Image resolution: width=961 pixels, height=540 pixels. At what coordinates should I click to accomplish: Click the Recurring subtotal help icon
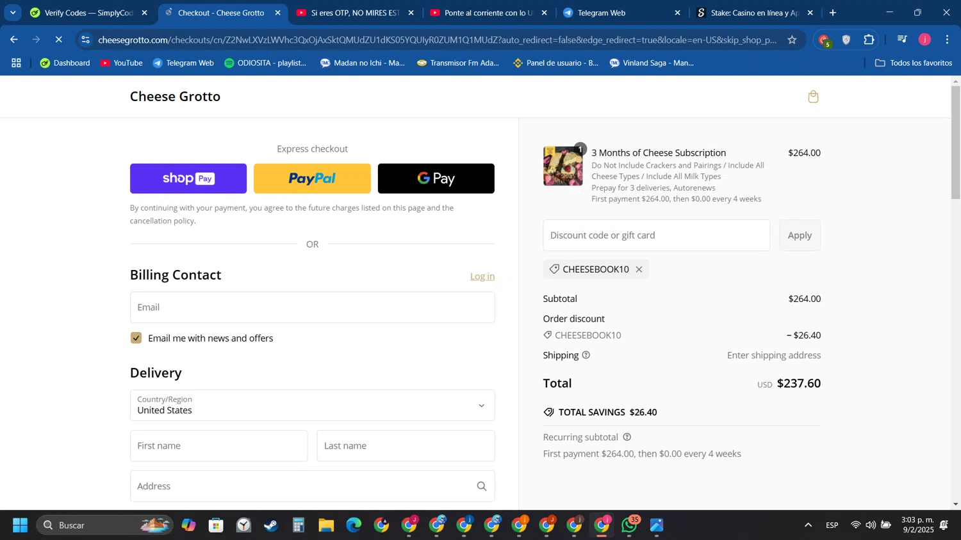click(x=627, y=437)
